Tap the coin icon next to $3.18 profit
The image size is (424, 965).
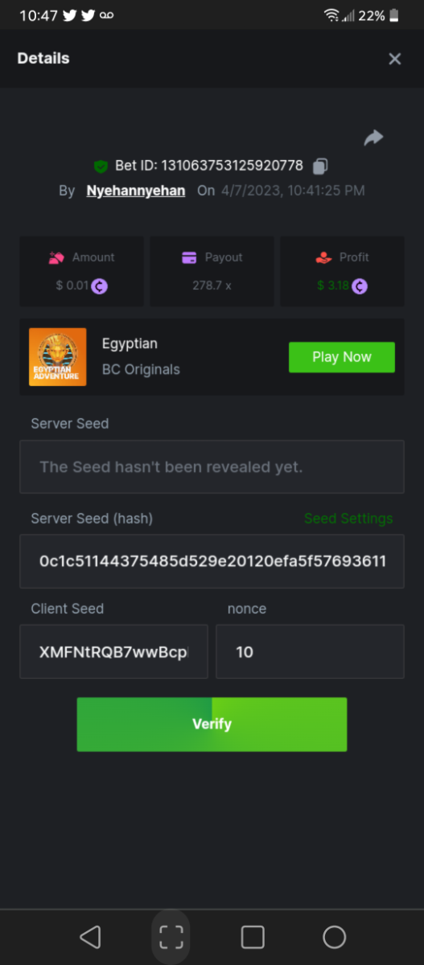[x=360, y=285]
